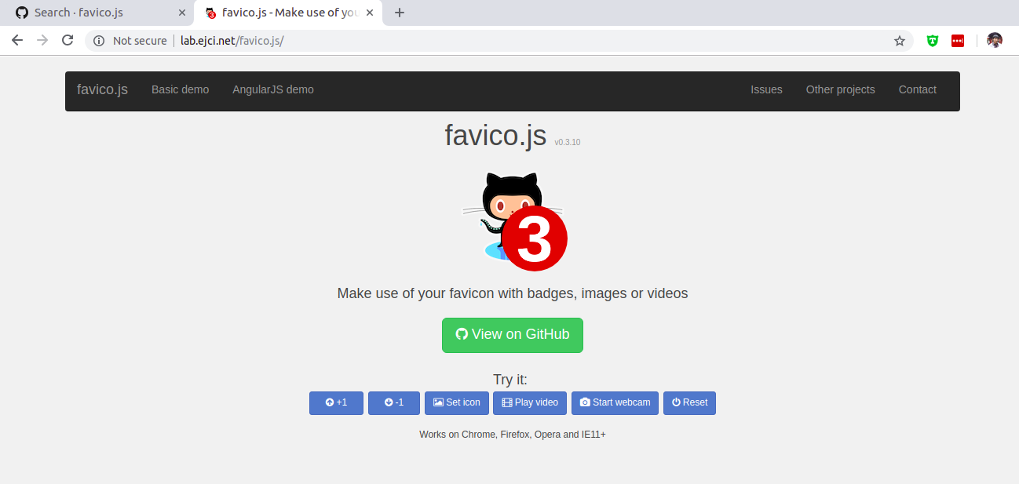Screen dimensions: 1019x484
Task: Click the Start webcam button
Action: tap(615, 402)
